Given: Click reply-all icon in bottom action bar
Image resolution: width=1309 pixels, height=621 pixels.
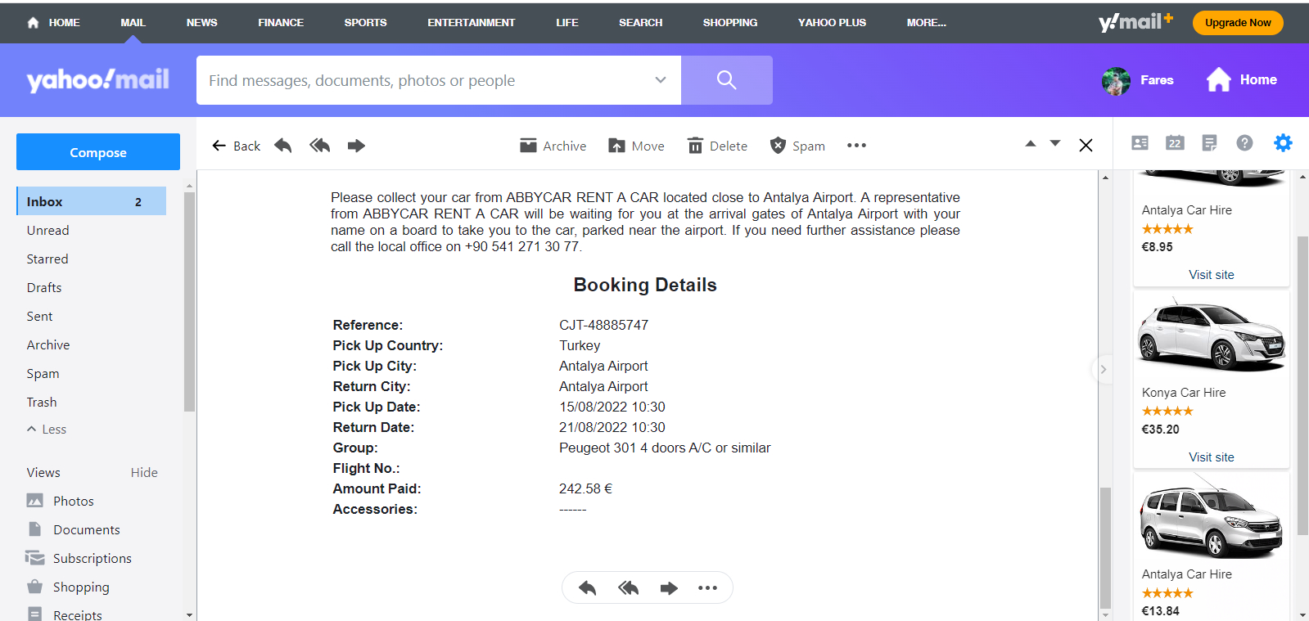Looking at the screenshot, I should click(x=628, y=587).
